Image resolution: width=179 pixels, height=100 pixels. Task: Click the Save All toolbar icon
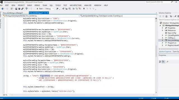click(x=22, y=9)
